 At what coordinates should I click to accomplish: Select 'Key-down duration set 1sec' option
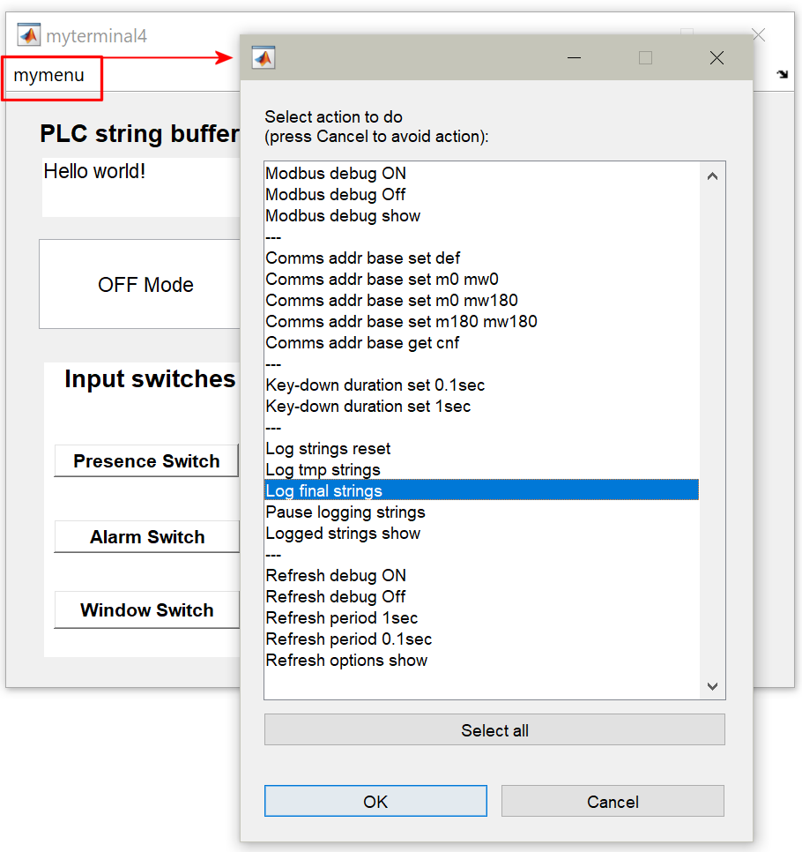coord(368,407)
